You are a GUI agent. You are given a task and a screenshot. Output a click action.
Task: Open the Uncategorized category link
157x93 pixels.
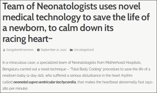84,50
